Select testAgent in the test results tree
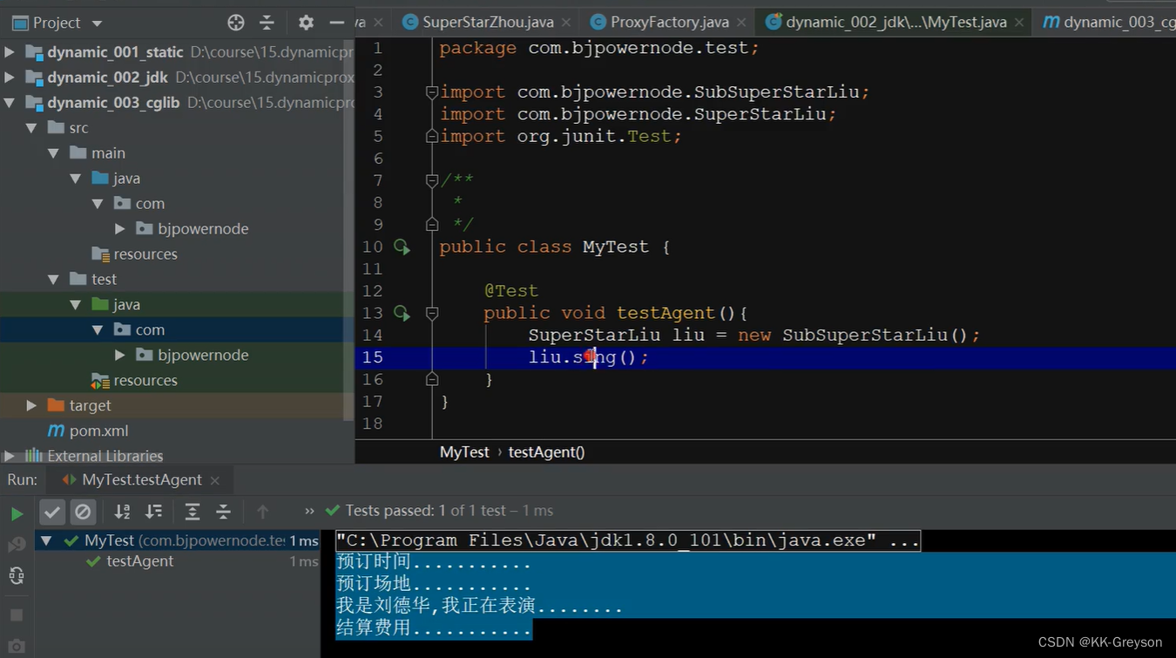This screenshot has width=1176, height=658. point(139,561)
